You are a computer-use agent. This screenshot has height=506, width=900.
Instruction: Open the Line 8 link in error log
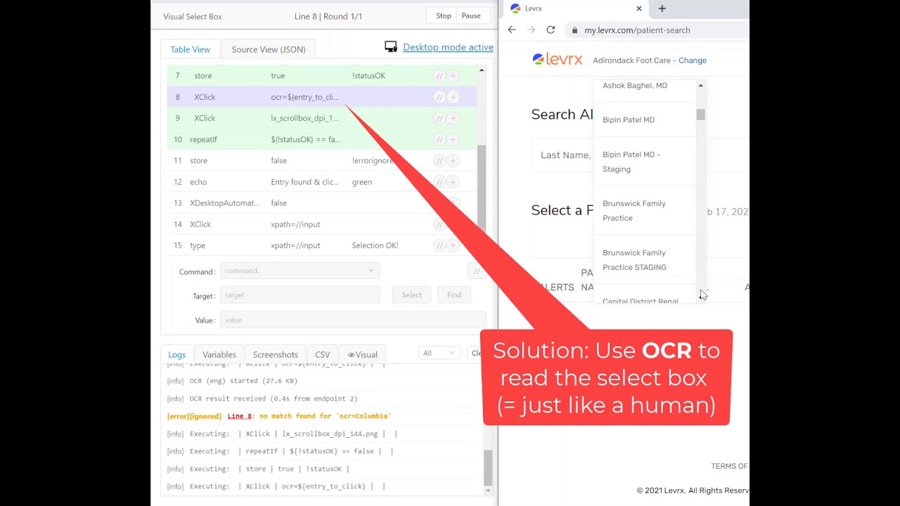coord(240,417)
